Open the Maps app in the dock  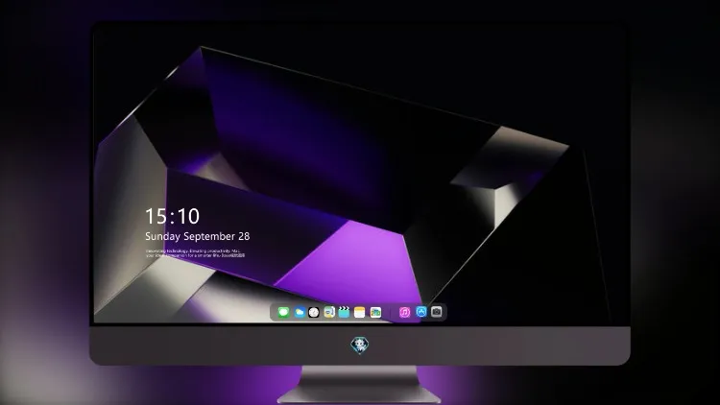[329, 312]
